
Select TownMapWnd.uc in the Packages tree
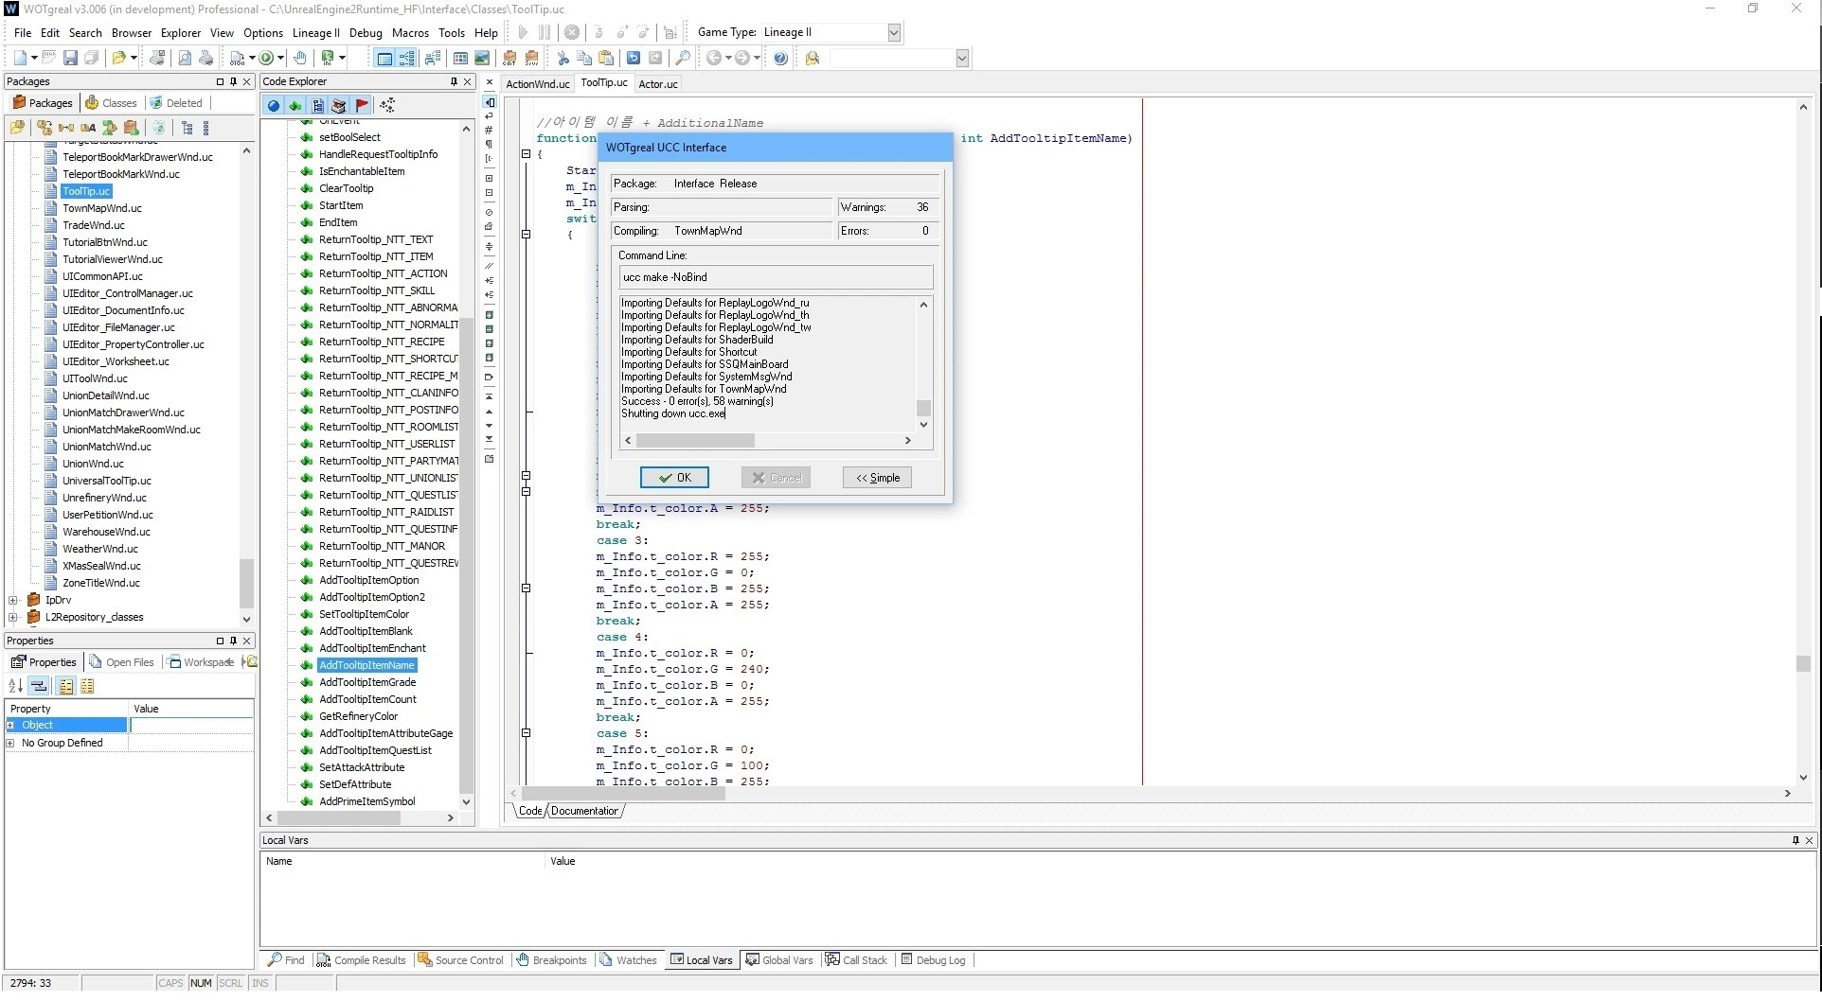pyautogui.click(x=102, y=208)
